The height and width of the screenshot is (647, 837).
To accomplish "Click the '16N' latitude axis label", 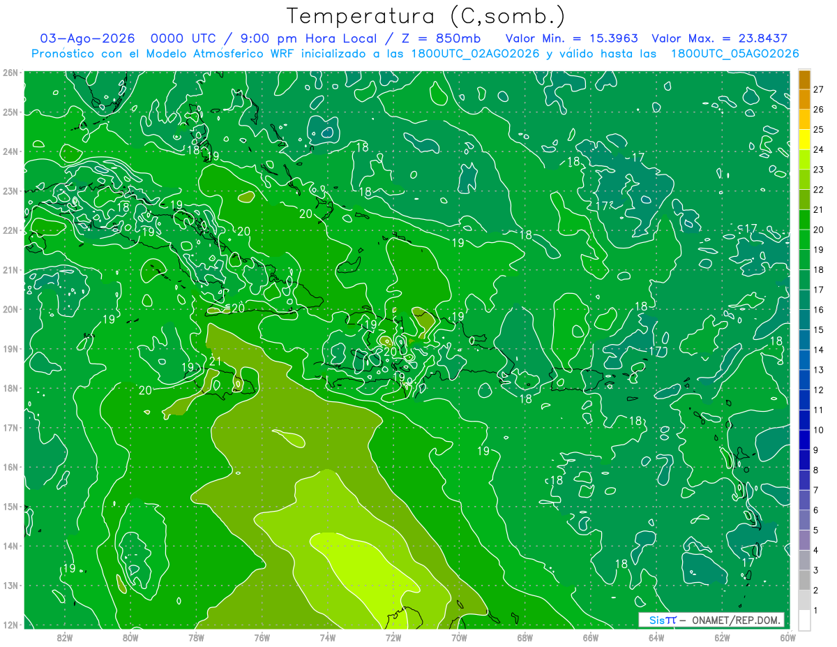I will [10, 467].
